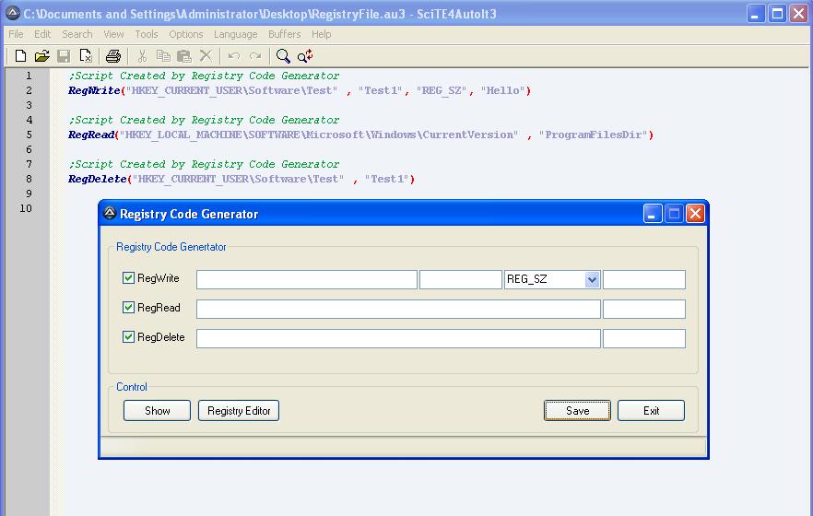
Task: Open the Buffers menu
Action: coord(284,34)
